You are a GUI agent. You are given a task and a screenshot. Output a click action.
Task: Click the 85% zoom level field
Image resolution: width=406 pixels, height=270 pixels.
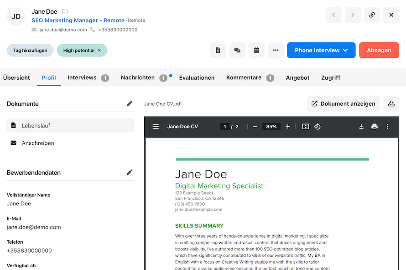click(271, 127)
